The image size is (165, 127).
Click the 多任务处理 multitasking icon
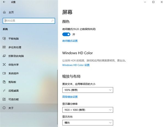click(x=4, y=47)
